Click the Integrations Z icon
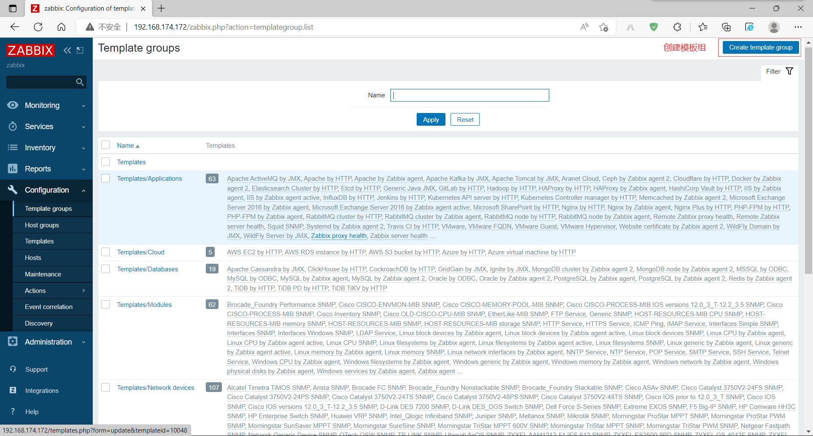The height and width of the screenshot is (436, 813). point(13,390)
